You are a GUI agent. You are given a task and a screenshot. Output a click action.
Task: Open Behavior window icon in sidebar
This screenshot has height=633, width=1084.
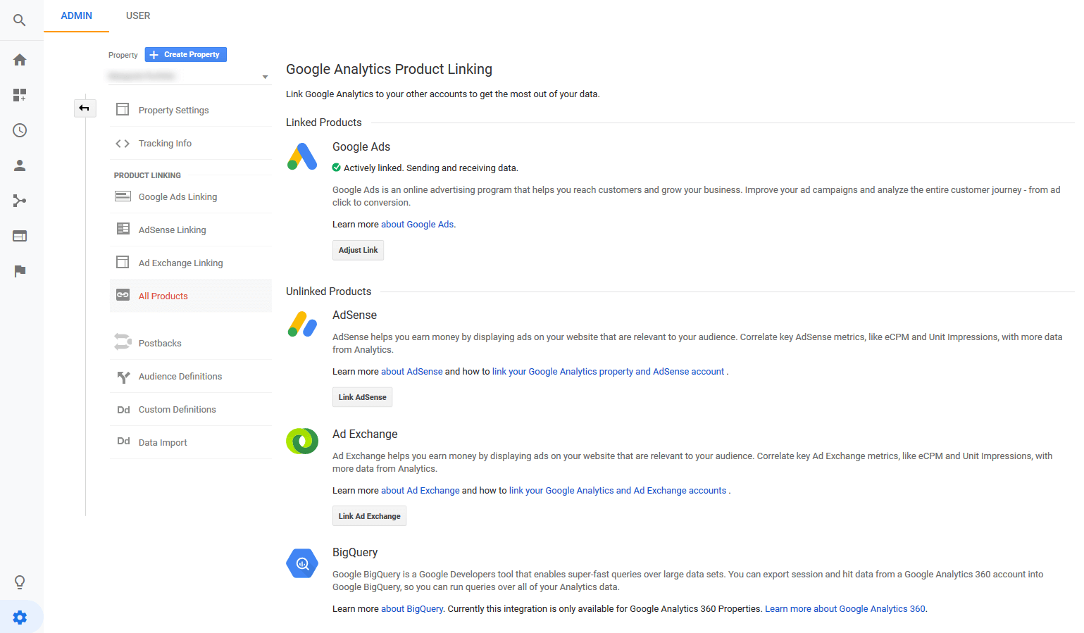tap(20, 236)
